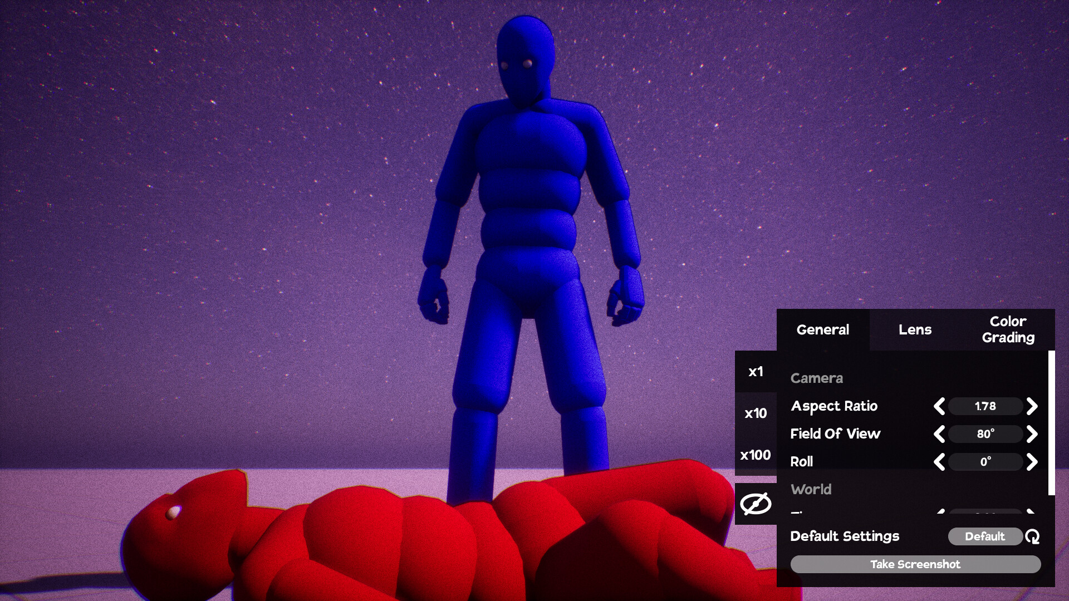
Task: Switch to the General tab
Action: pos(822,329)
